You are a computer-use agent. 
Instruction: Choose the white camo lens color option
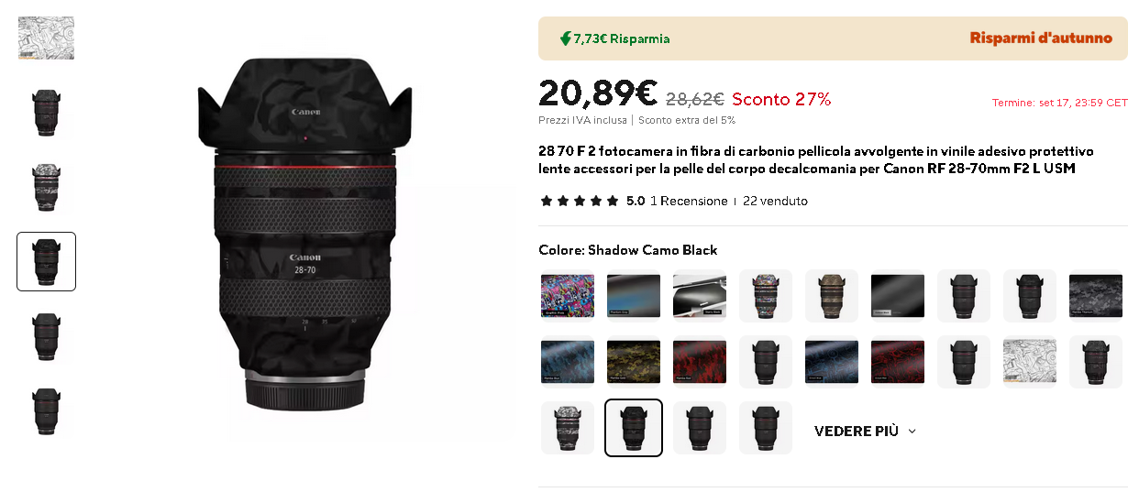568,428
